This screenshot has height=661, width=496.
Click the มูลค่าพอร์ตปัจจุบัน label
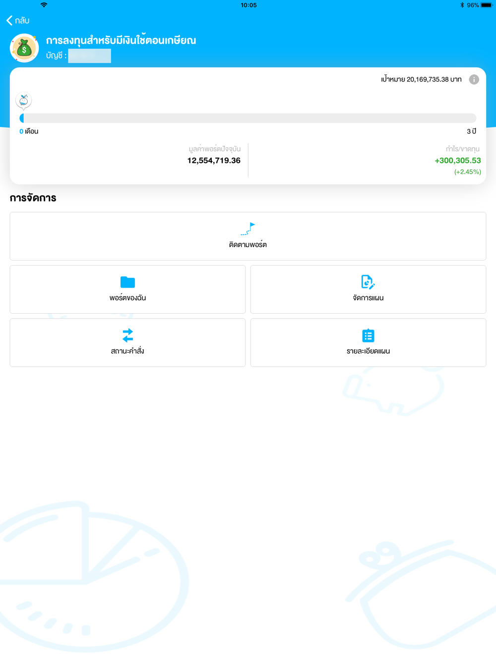coord(215,149)
